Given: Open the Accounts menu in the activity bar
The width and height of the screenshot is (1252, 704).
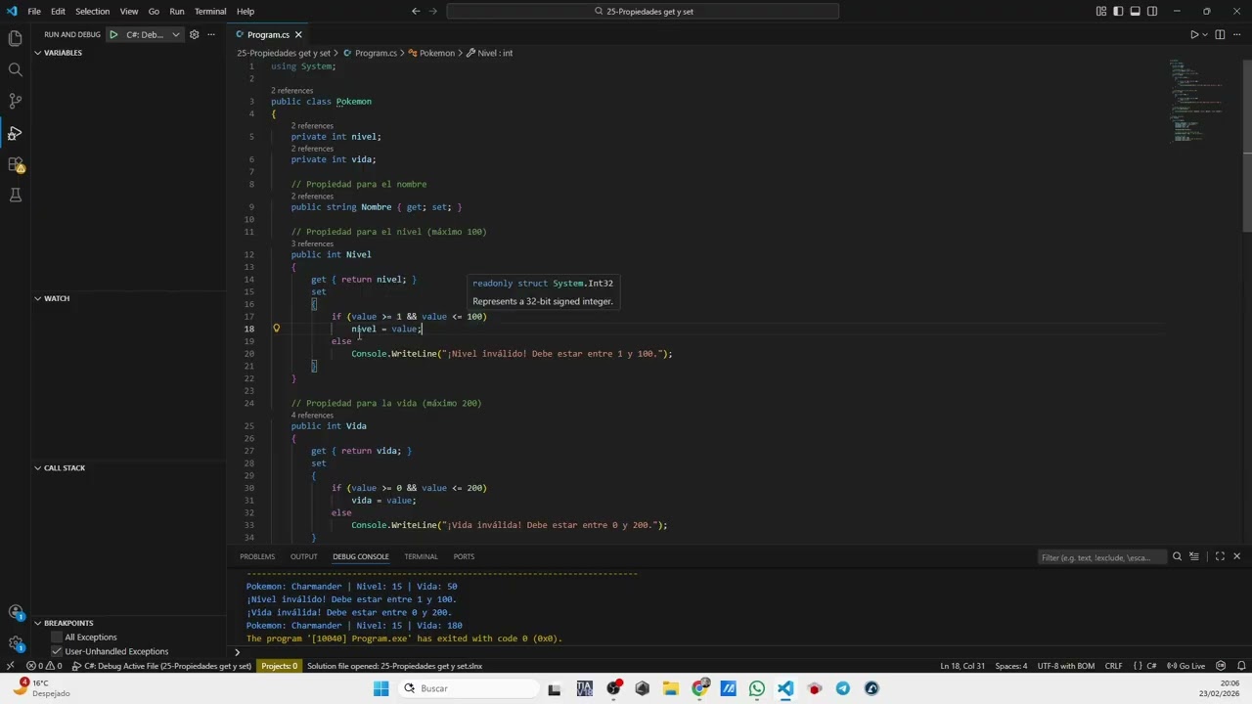Looking at the screenshot, I should tap(15, 612).
